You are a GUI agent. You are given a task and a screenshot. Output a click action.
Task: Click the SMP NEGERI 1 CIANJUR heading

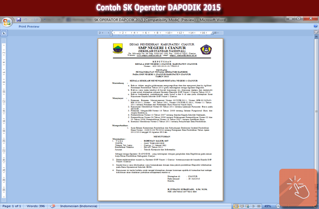(162, 48)
